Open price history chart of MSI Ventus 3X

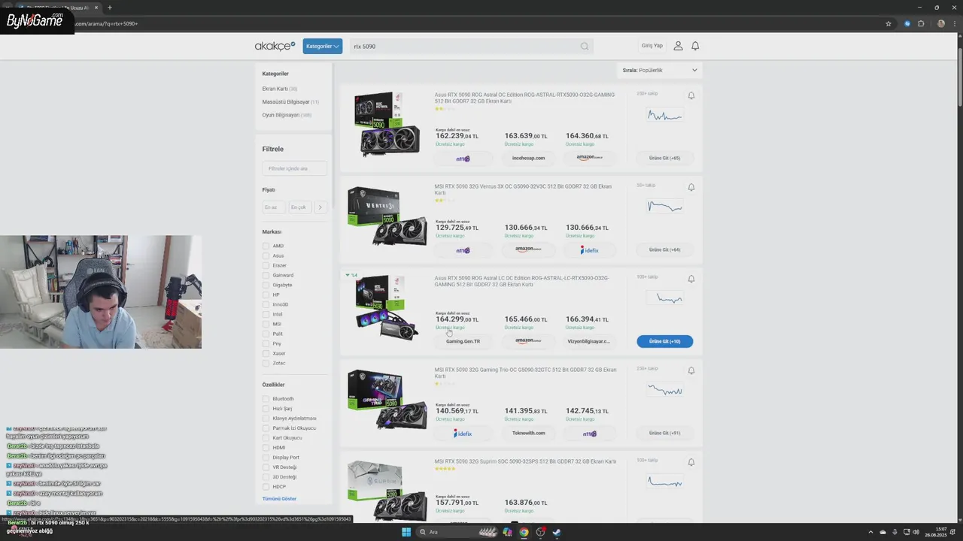[x=665, y=207]
